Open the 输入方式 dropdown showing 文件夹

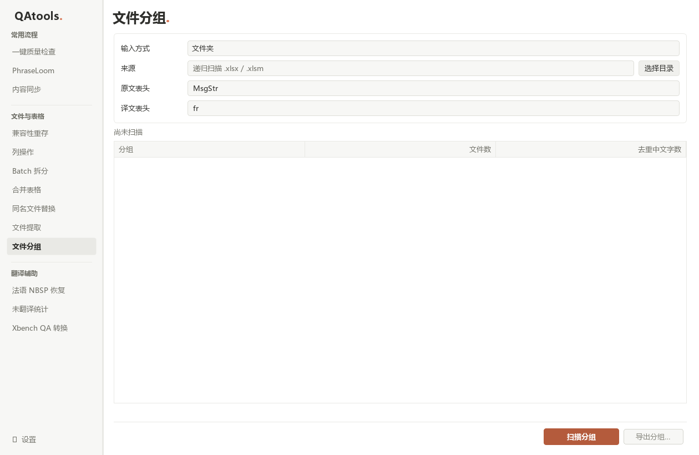click(433, 48)
